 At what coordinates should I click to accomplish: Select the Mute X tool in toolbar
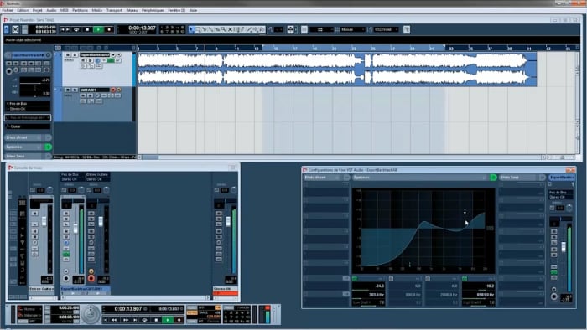(x=230, y=29)
